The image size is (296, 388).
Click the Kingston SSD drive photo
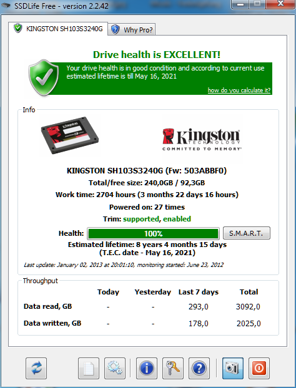point(70,135)
